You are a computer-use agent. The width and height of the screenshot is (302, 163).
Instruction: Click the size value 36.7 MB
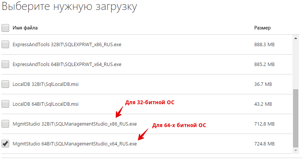263,84
